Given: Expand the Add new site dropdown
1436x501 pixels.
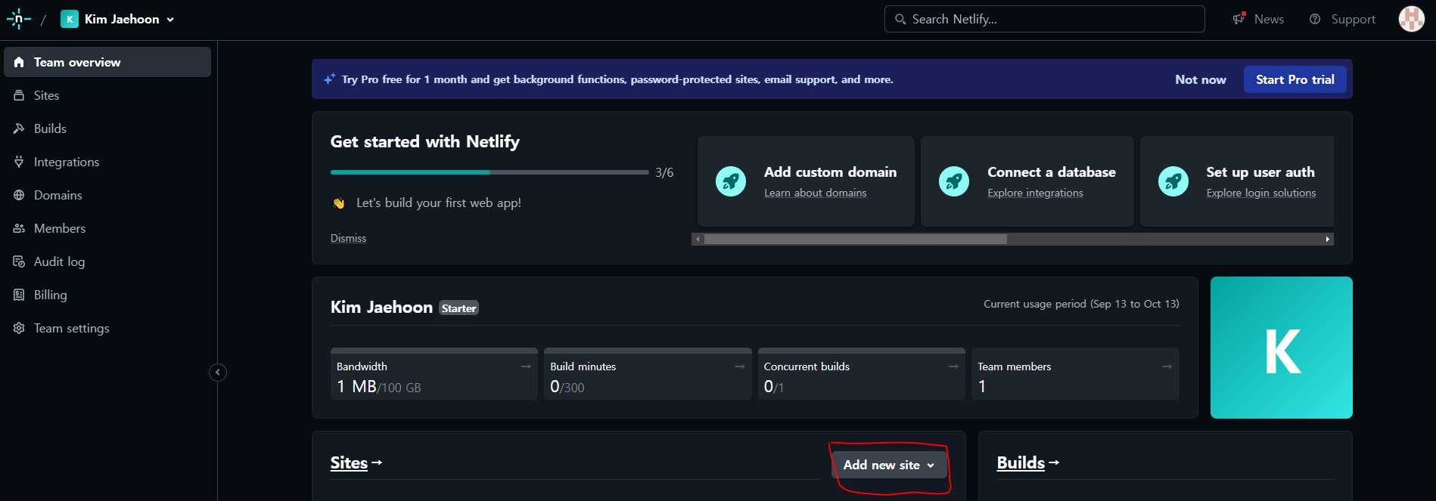Looking at the screenshot, I should coord(889,465).
